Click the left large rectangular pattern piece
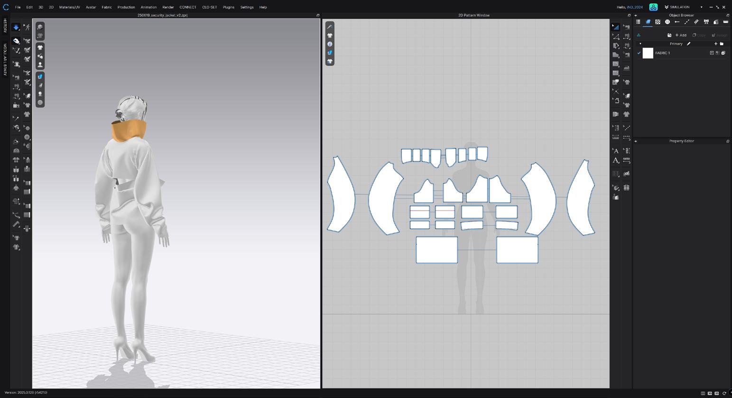The image size is (732, 398). tap(437, 250)
